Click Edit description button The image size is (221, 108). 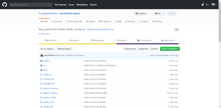(177, 29)
